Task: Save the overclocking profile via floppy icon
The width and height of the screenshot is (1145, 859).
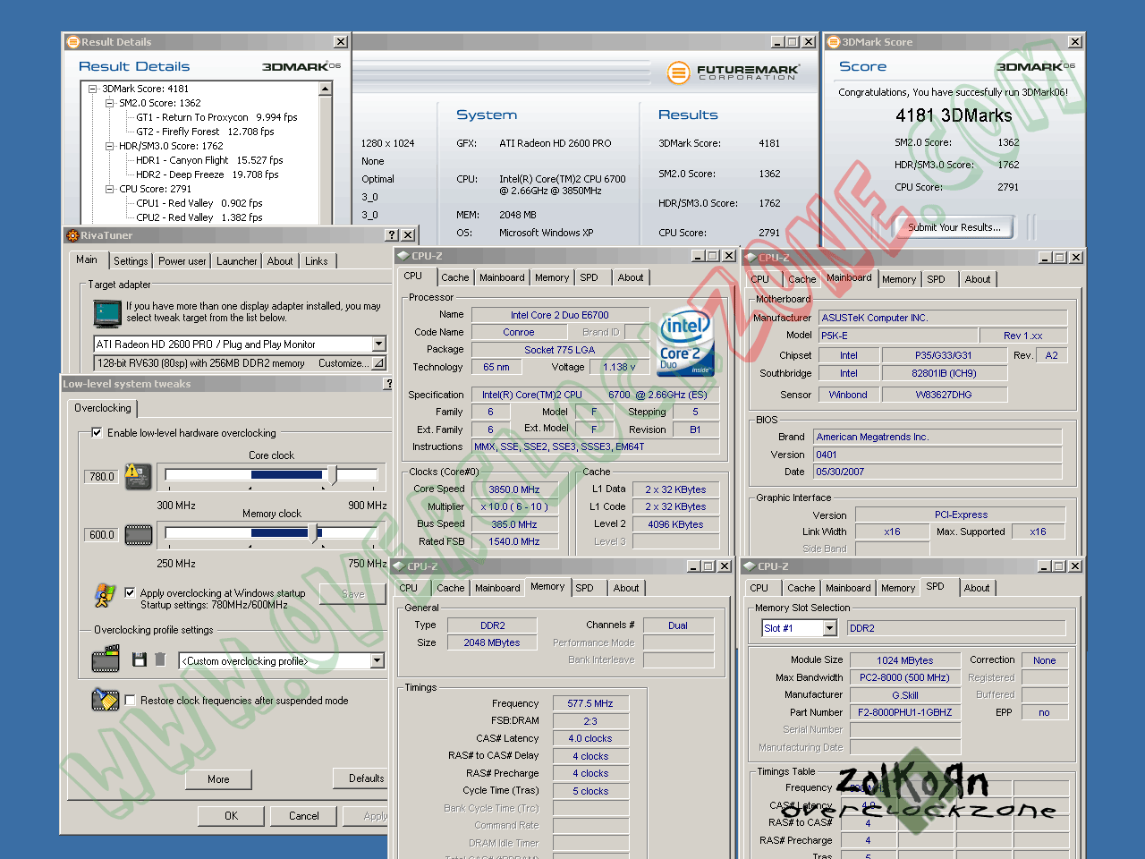Action: (x=139, y=659)
